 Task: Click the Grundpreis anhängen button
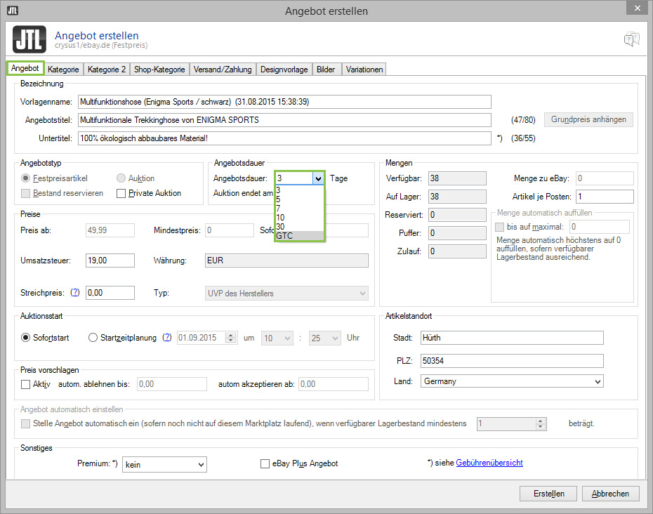click(x=588, y=119)
